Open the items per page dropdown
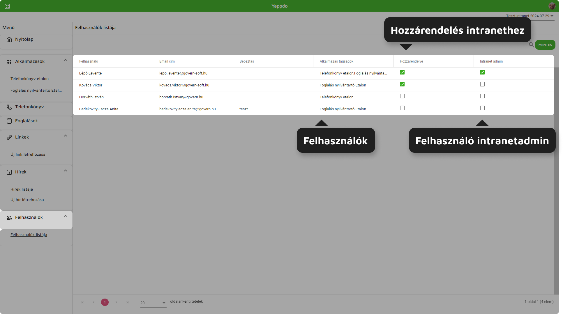 click(153, 303)
